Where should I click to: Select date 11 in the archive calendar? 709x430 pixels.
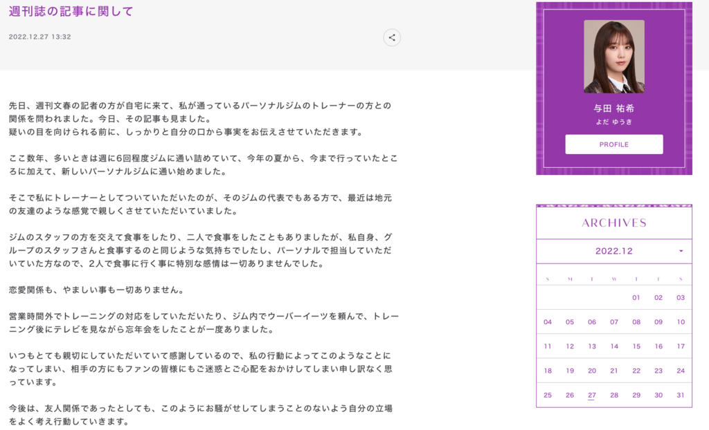point(548,346)
